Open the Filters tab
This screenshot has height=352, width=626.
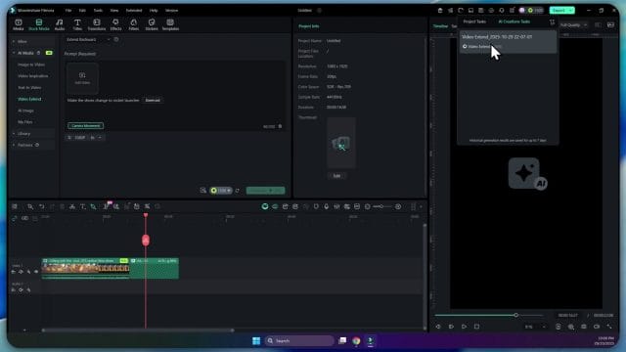coord(134,24)
